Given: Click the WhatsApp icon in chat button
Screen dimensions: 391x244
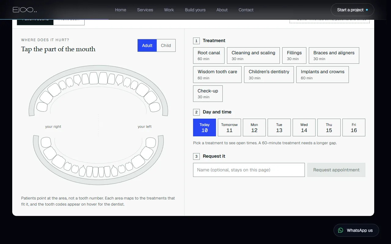Looking at the screenshot, I should tap(341, 230).
